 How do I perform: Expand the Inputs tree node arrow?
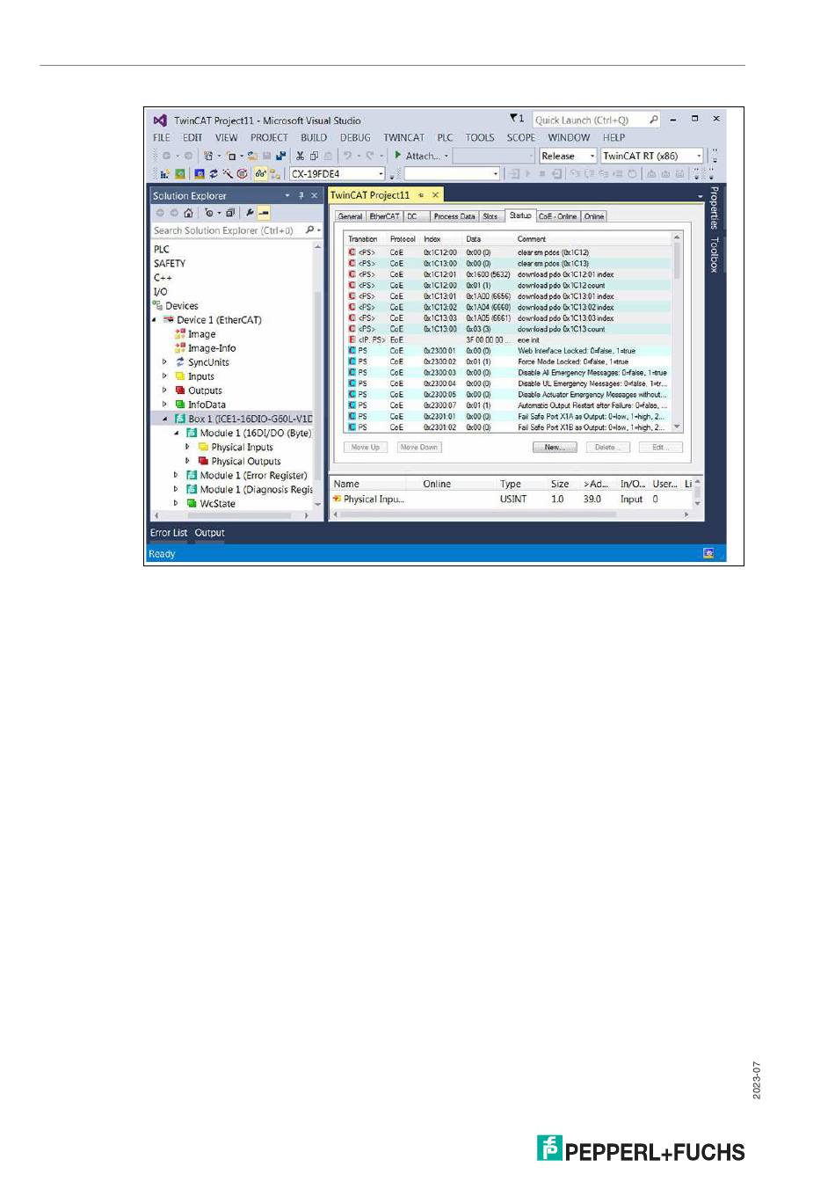click(164, 376)
